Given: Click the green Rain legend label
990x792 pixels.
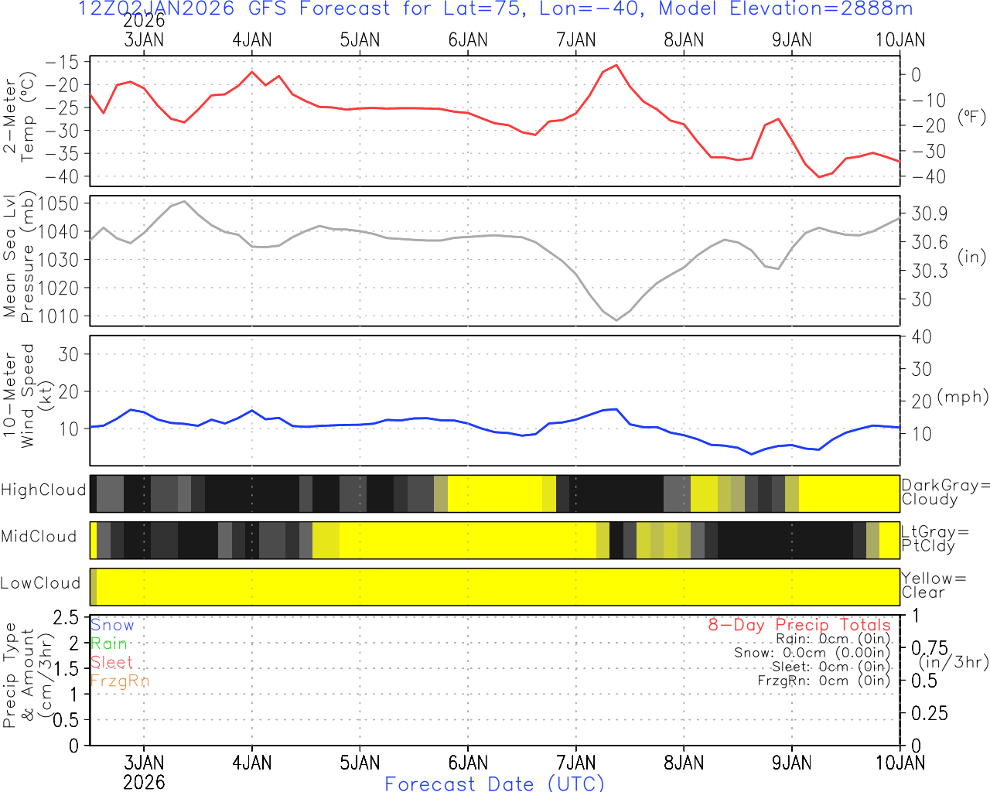Looking at the screenshot, I should tap(109, 643).
